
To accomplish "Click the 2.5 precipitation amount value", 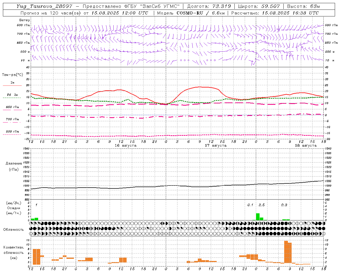I will [262, 205].
